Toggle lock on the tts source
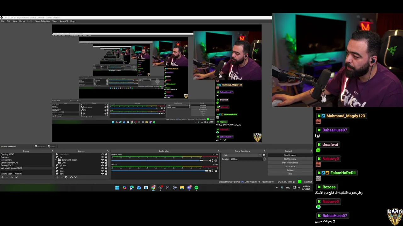This screenshot has height=226, width=403. 106,157
